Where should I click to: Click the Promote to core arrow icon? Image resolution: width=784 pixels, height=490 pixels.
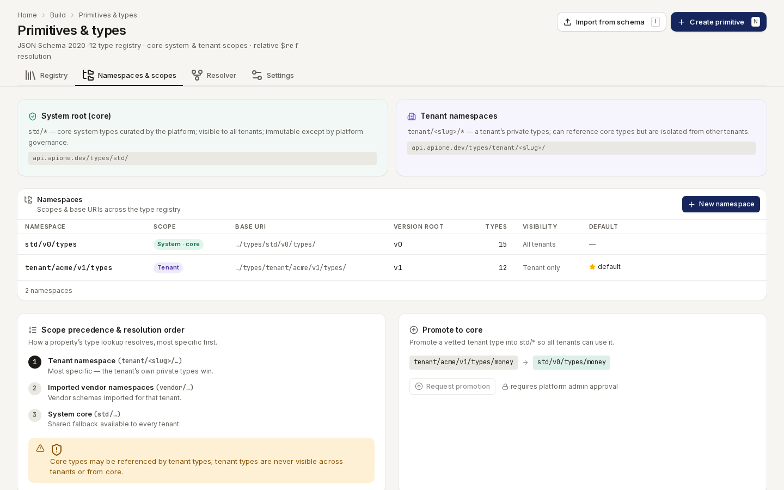point(414,330)
